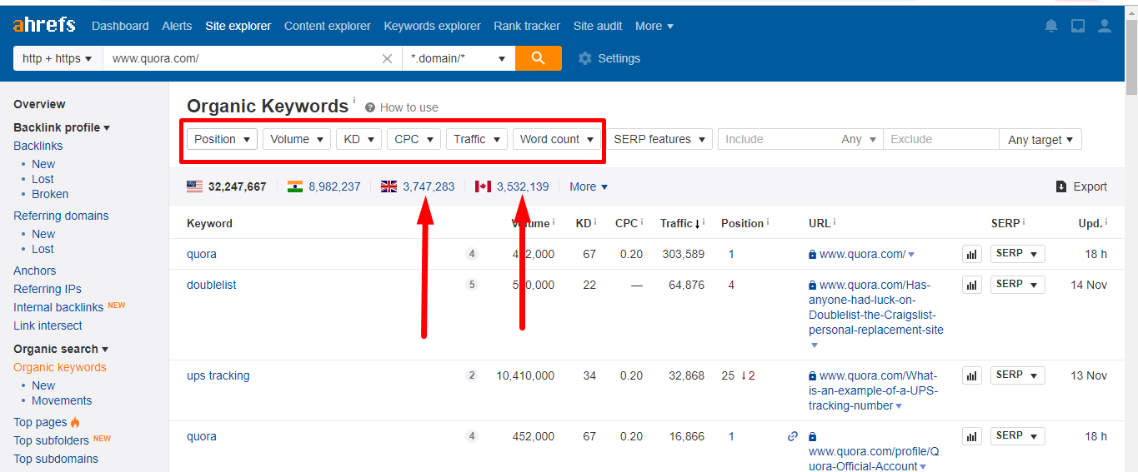Click the SERP features badge 2 for ups tracking
Viewport: 1138px width, 472px height.
(x=472, y=375)
